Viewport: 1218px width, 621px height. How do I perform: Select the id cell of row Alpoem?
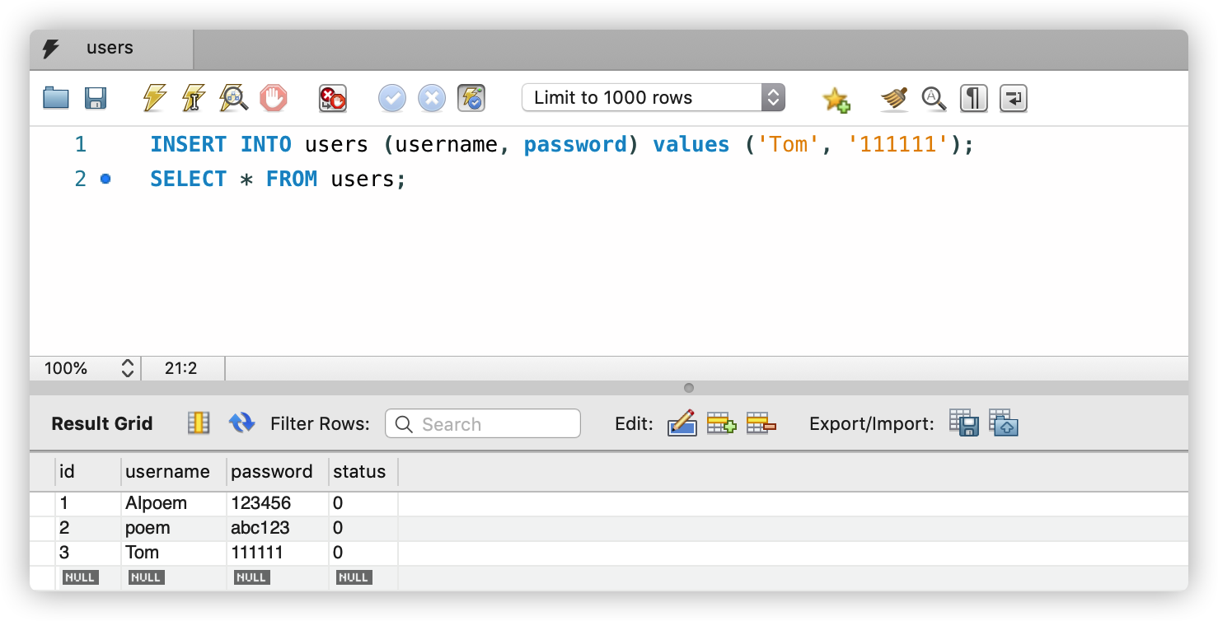[x=88, y=503]
